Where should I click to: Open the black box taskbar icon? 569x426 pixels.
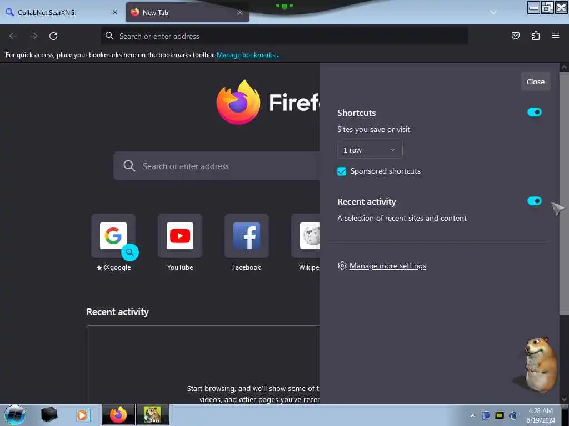click(49, 415)
